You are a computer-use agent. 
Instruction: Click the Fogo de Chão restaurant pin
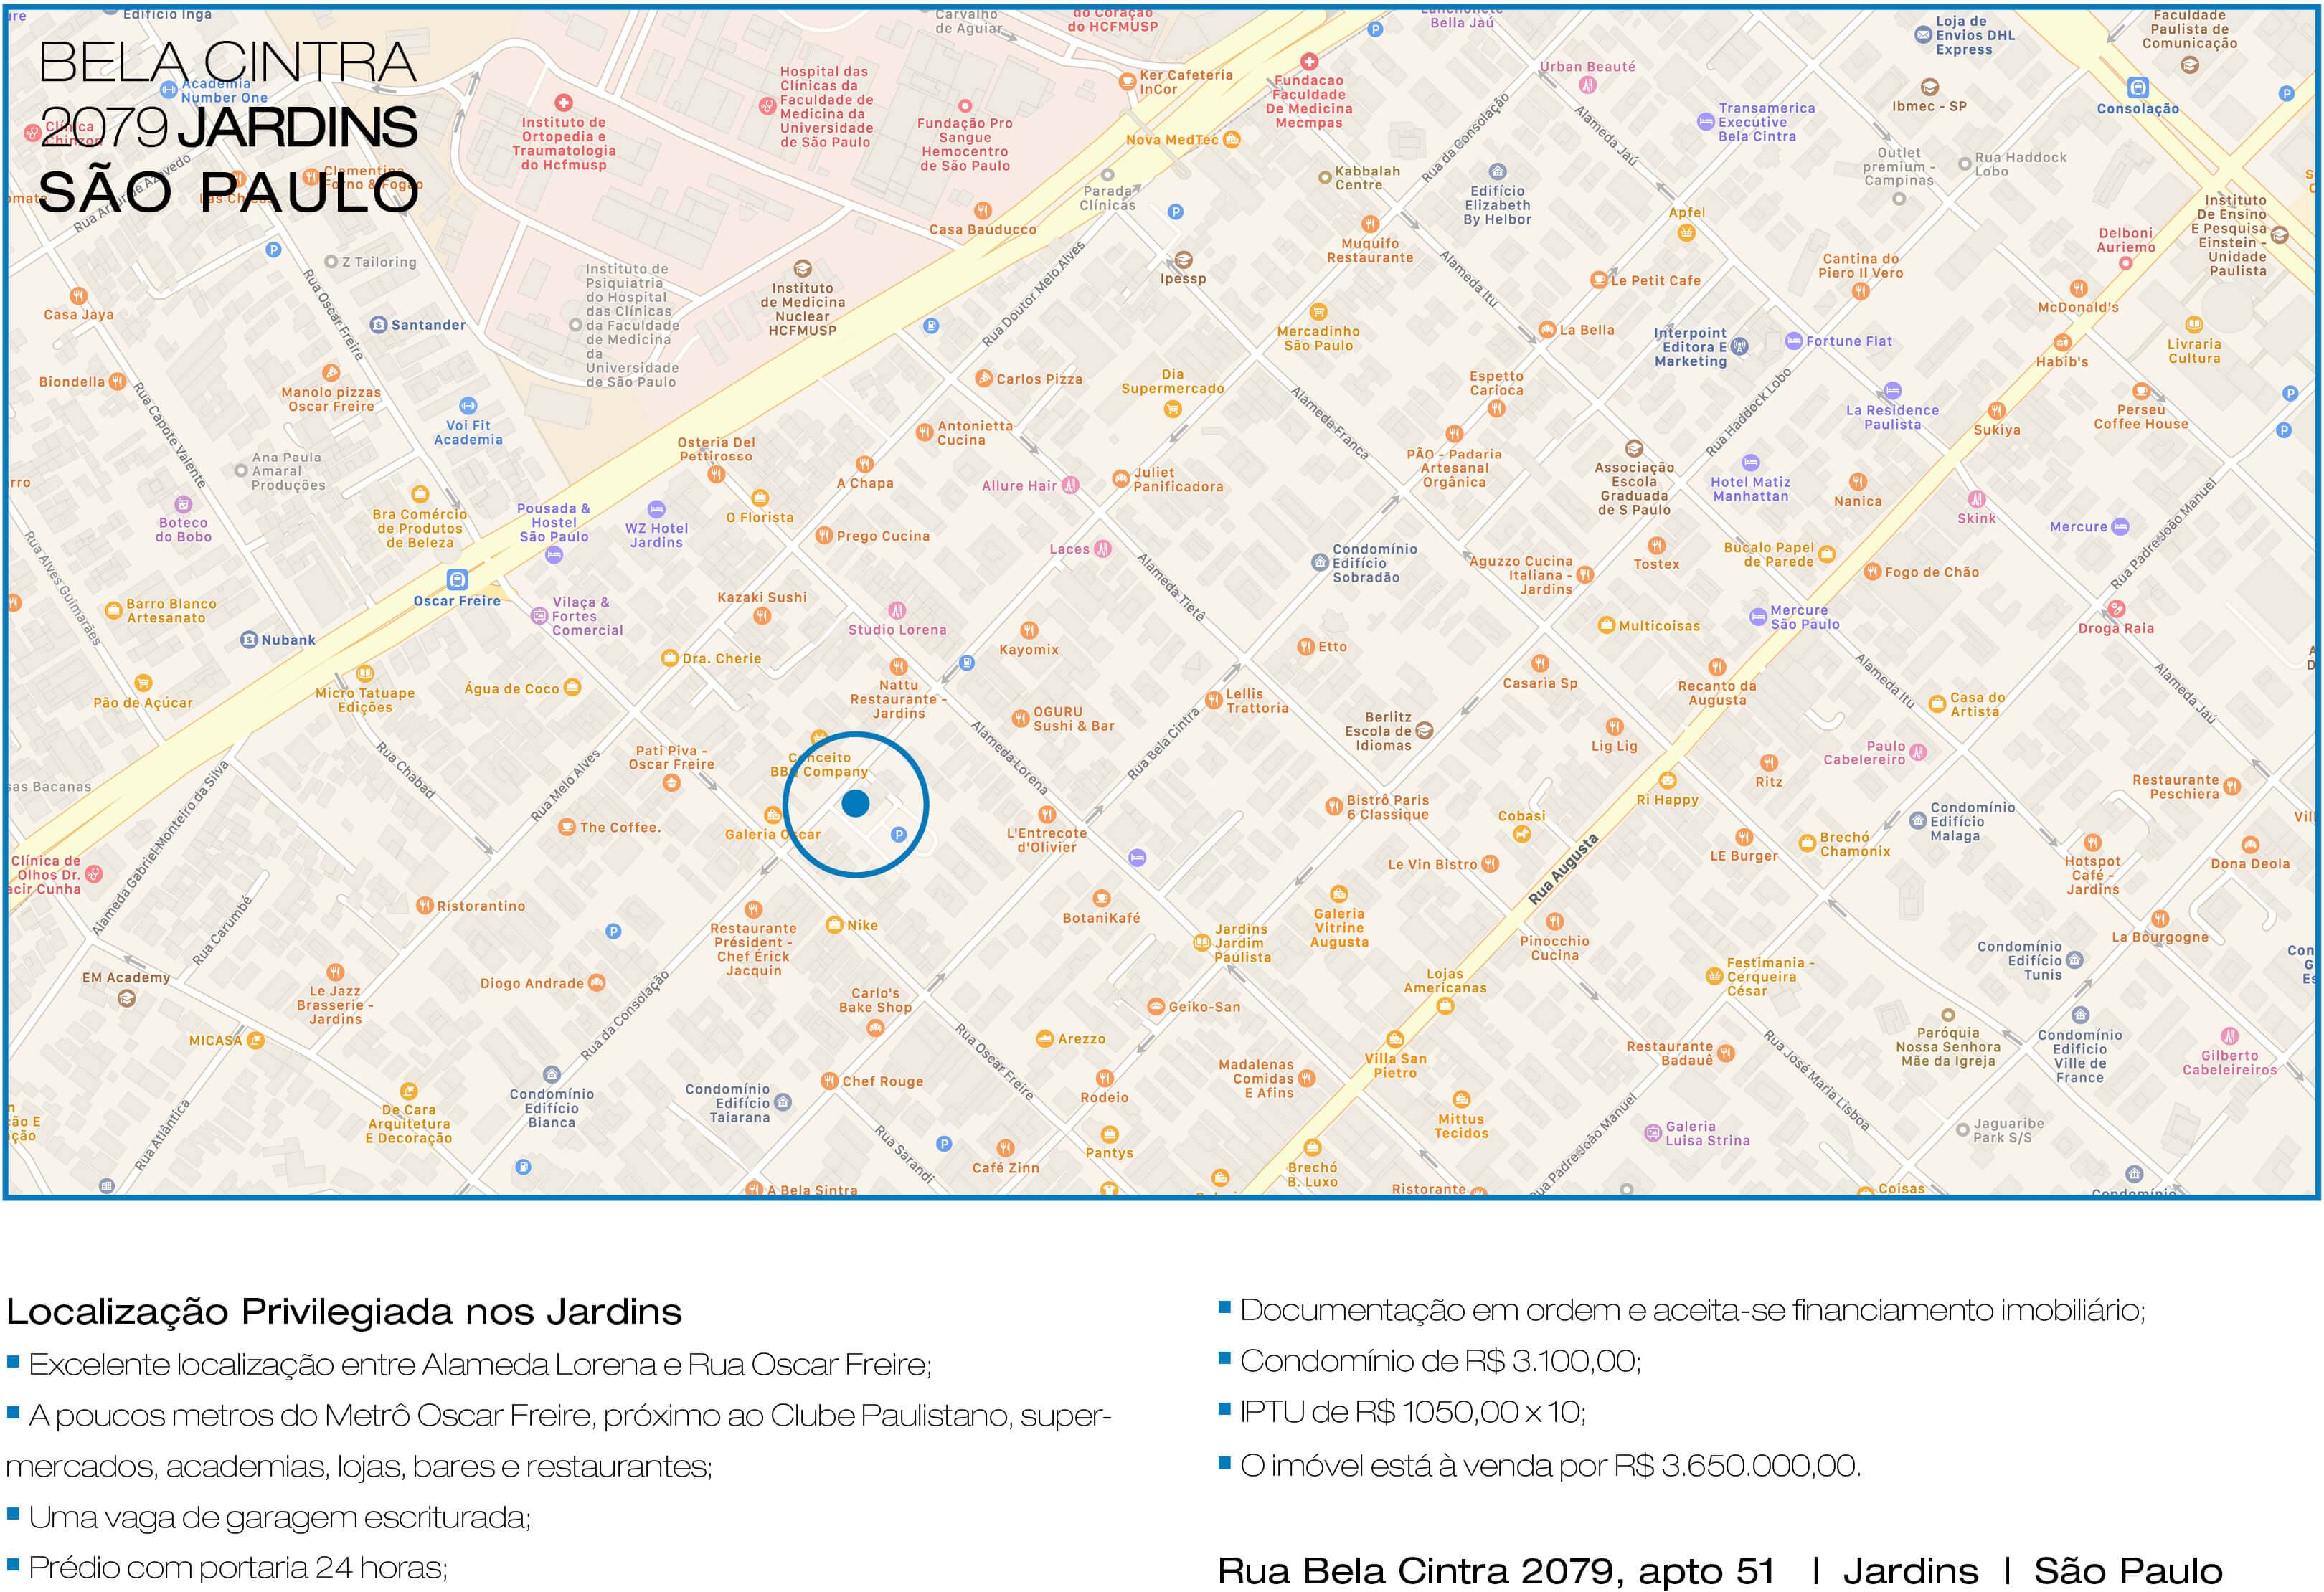(x=1872, y=572)
